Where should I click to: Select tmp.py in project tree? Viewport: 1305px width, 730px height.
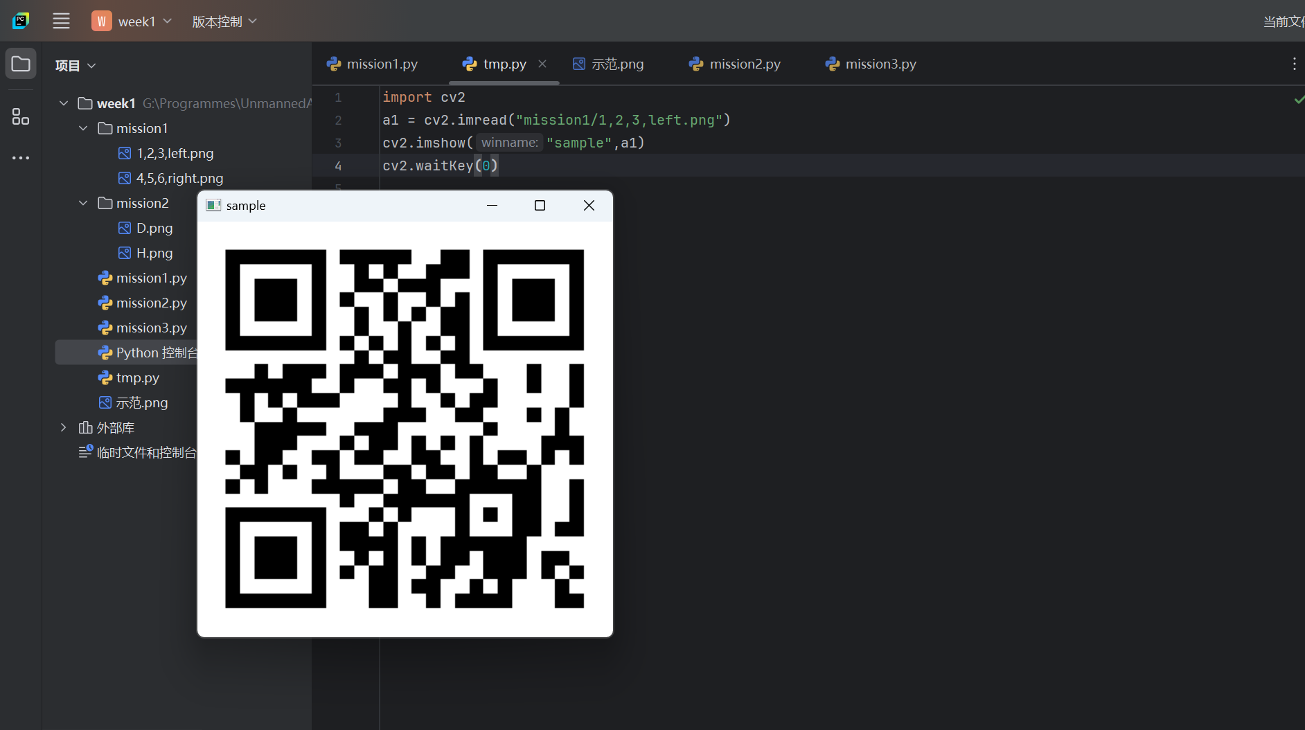138,377
